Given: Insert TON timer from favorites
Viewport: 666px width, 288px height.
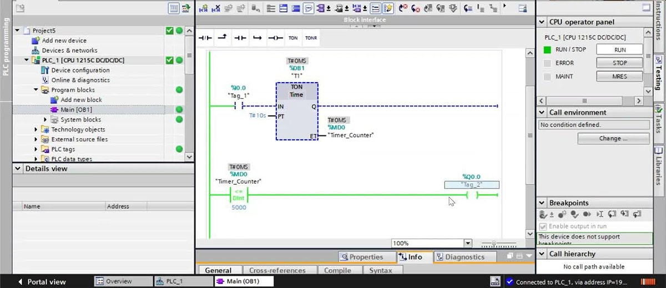Looking at the screenshot, I should [292, 38].
